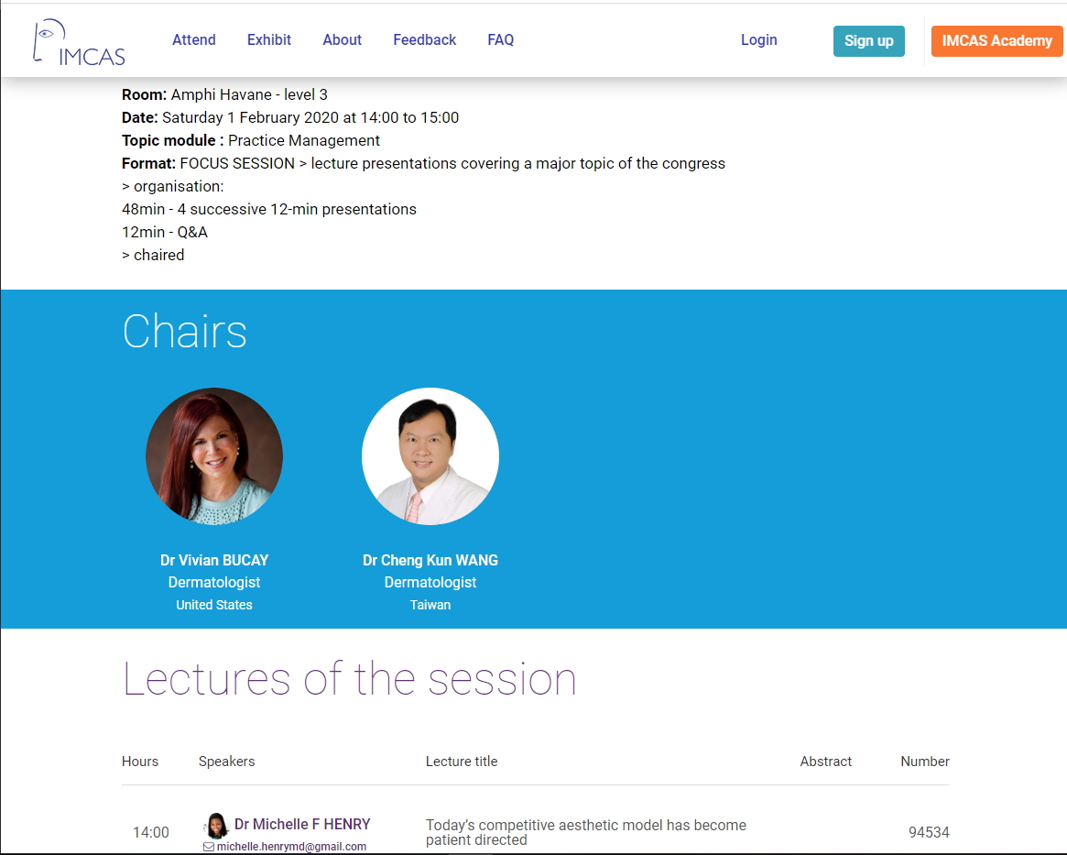Click lecture number 94534
Viewport: 1067px width, 855px height.
click(x=929, y=832)
